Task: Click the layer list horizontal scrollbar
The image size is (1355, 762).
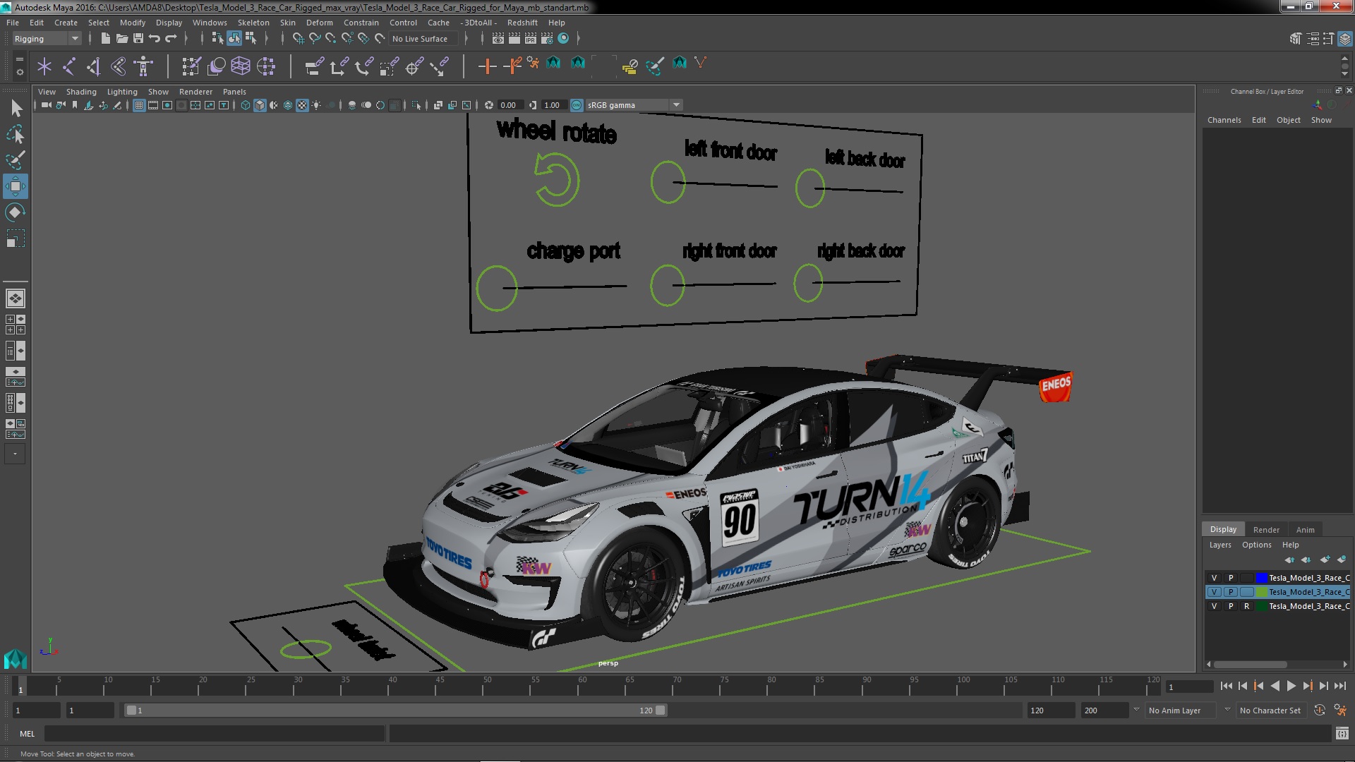Action: point(1249,665)
